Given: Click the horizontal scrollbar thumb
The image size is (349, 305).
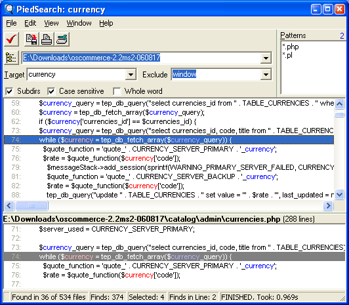Looking at the screenshot, I should (31, 205).
